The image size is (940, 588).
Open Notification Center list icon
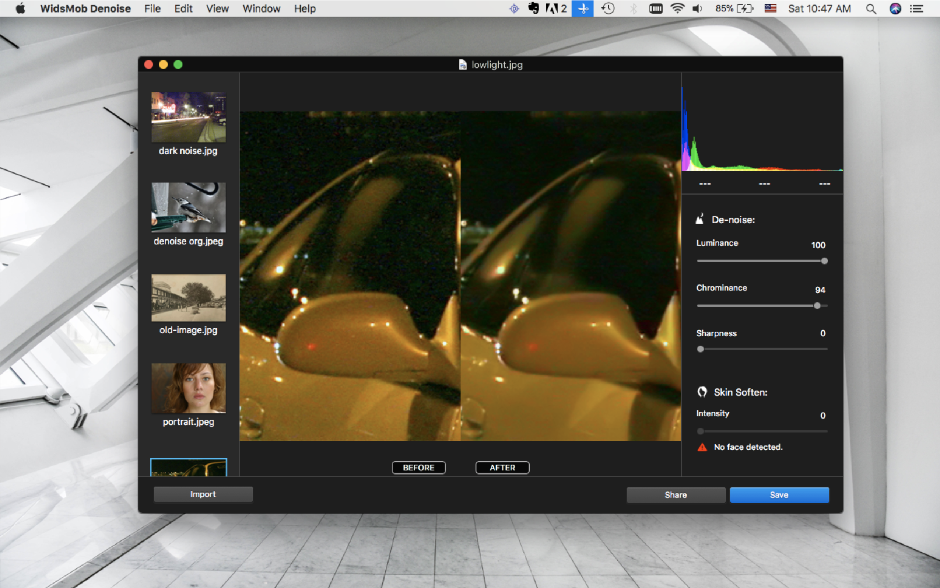point(917,8)
